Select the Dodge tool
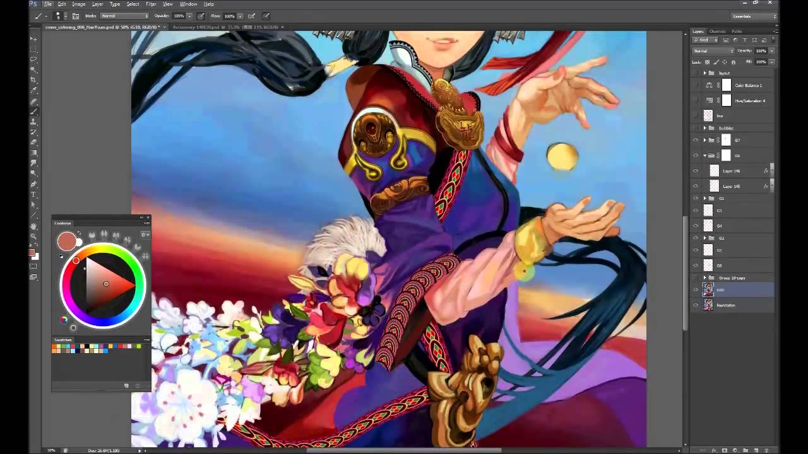The height and width of the screenshot is (454, 808). coord(33,173)
